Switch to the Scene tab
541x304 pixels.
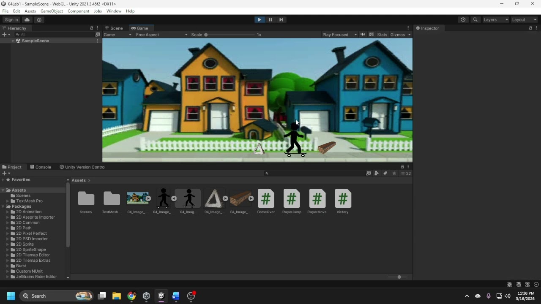114,28
